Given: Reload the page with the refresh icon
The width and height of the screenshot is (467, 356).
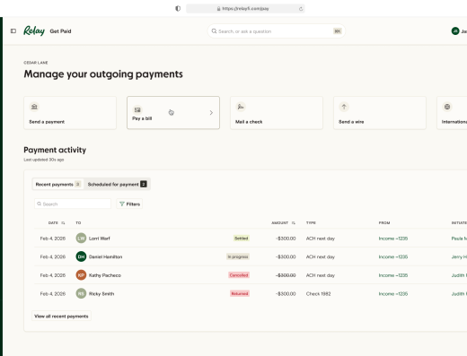Looking at the screenshot, I should 301,9.
